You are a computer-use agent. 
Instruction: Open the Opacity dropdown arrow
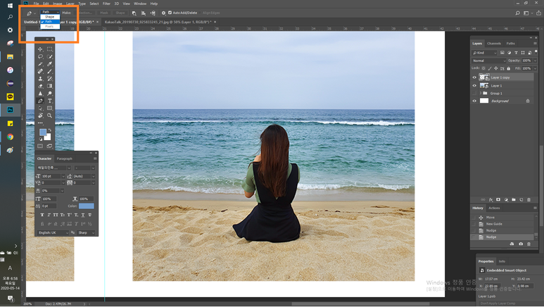[536, 61]
